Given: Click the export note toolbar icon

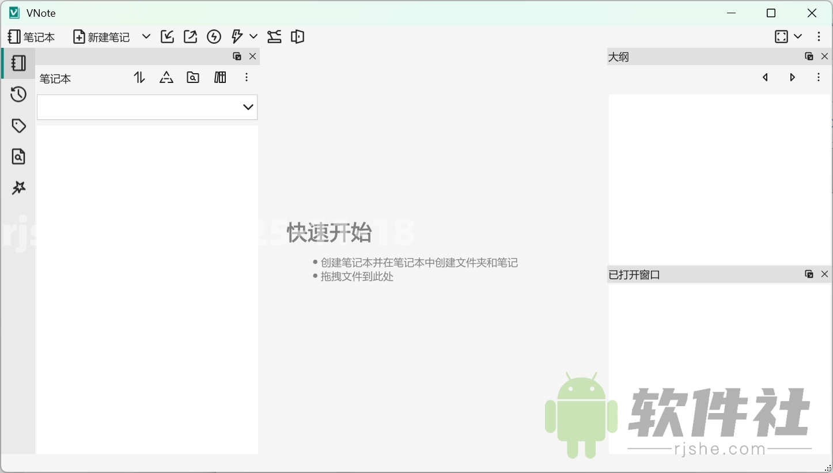Looking at the screenshot, I should pos(190,36).
